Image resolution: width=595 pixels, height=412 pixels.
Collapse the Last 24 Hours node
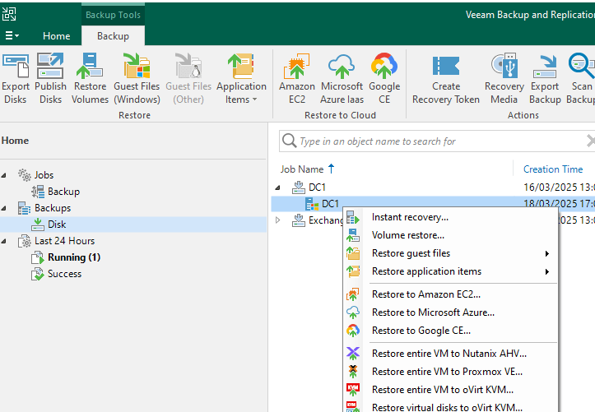[x=6, y=241]
